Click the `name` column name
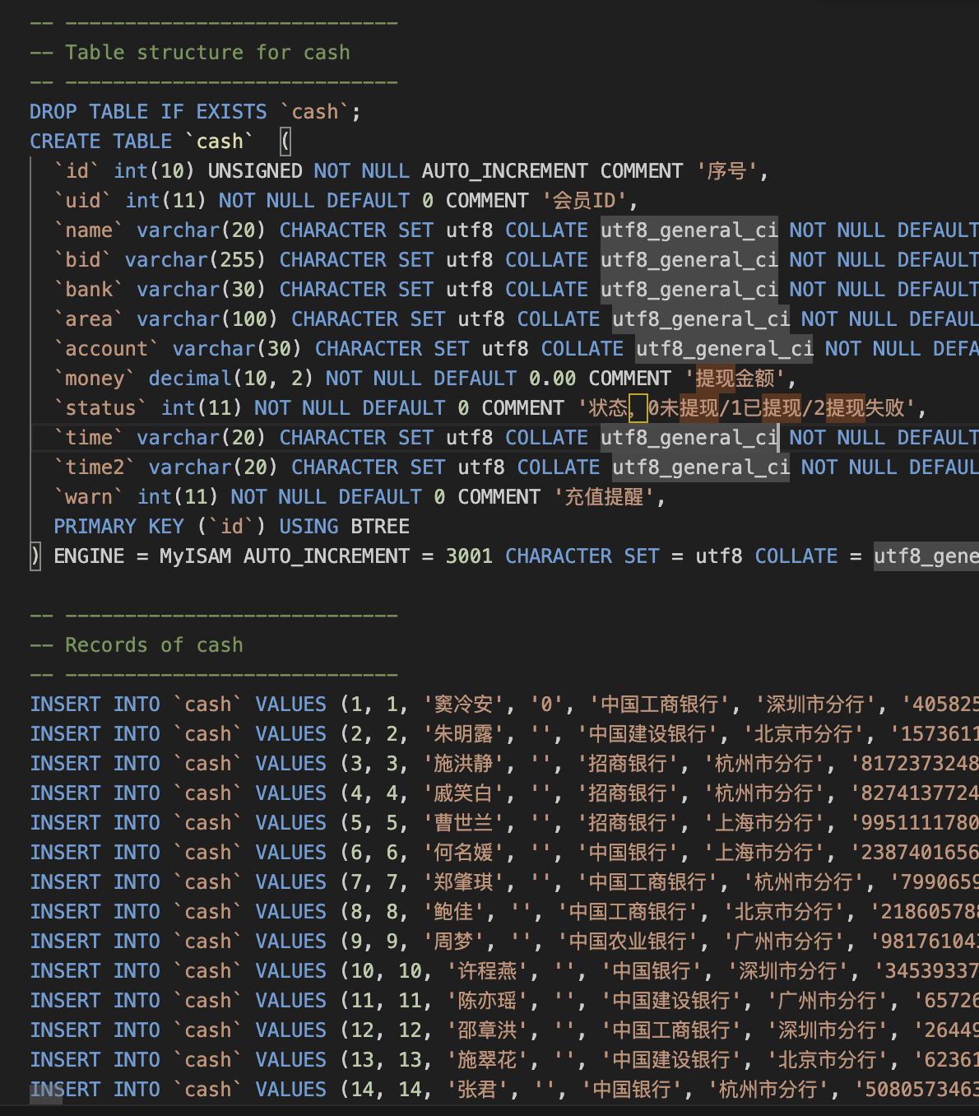 pos(89,230)
